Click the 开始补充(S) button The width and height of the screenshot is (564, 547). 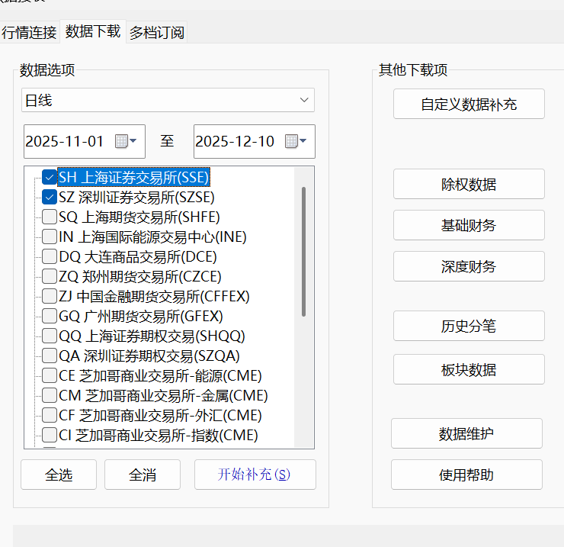click(255, 475)
